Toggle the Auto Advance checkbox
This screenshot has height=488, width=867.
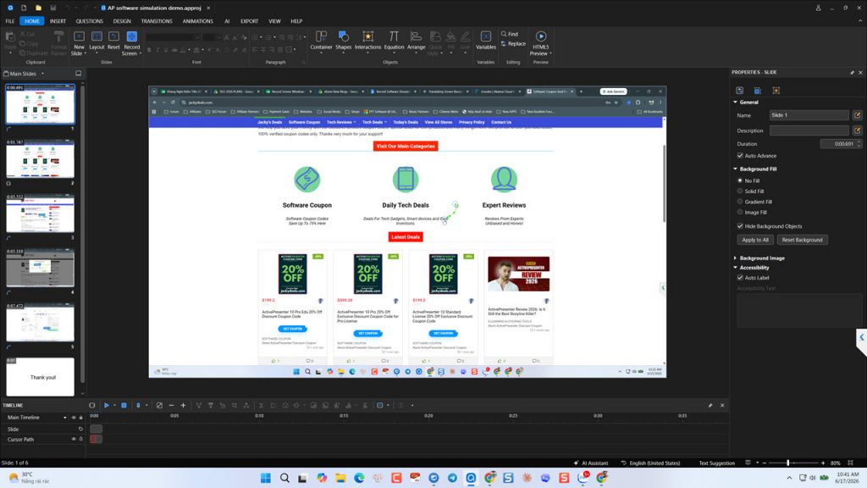pos(740,156)
